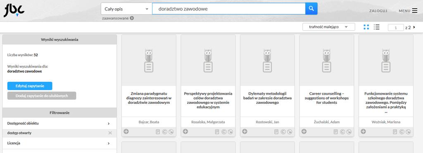Click document type icon on Woźniak card
This screenshot has height=153, width=423.
point(395,132)
